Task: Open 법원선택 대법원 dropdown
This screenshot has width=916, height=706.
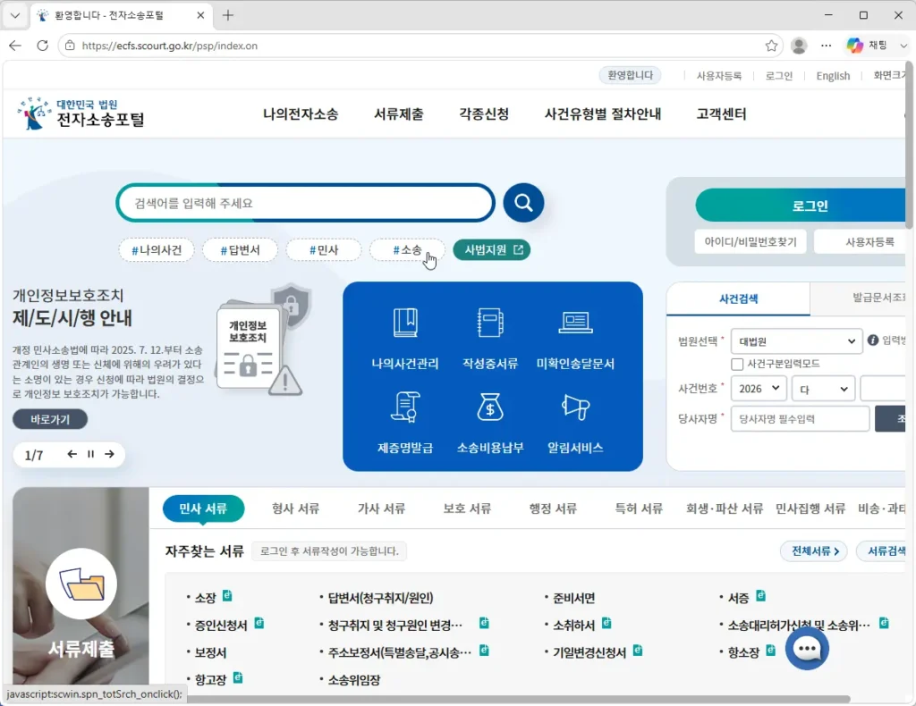Action: pyautogui.click(x=796, y=341)
